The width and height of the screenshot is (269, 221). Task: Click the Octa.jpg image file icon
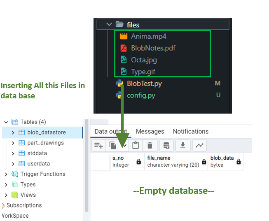(124, 60)
